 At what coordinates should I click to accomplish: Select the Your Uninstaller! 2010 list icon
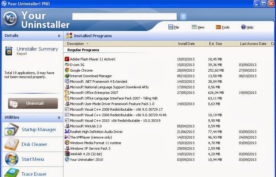(67, 160)
